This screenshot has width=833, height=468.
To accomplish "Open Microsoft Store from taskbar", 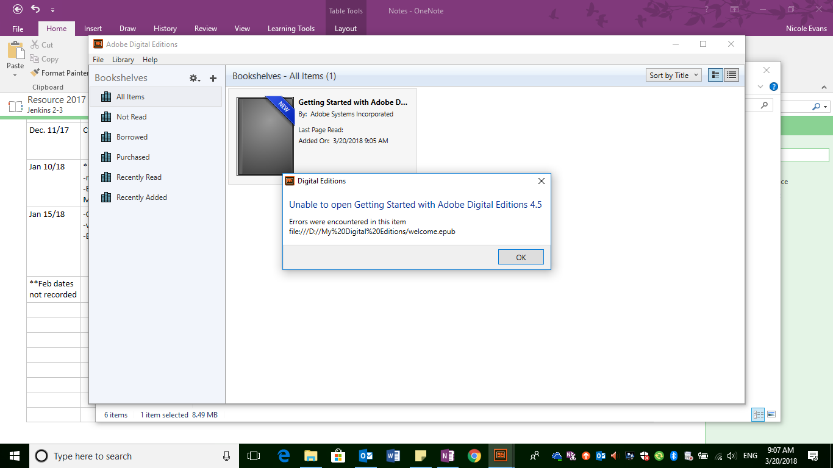I will point(338,456).
